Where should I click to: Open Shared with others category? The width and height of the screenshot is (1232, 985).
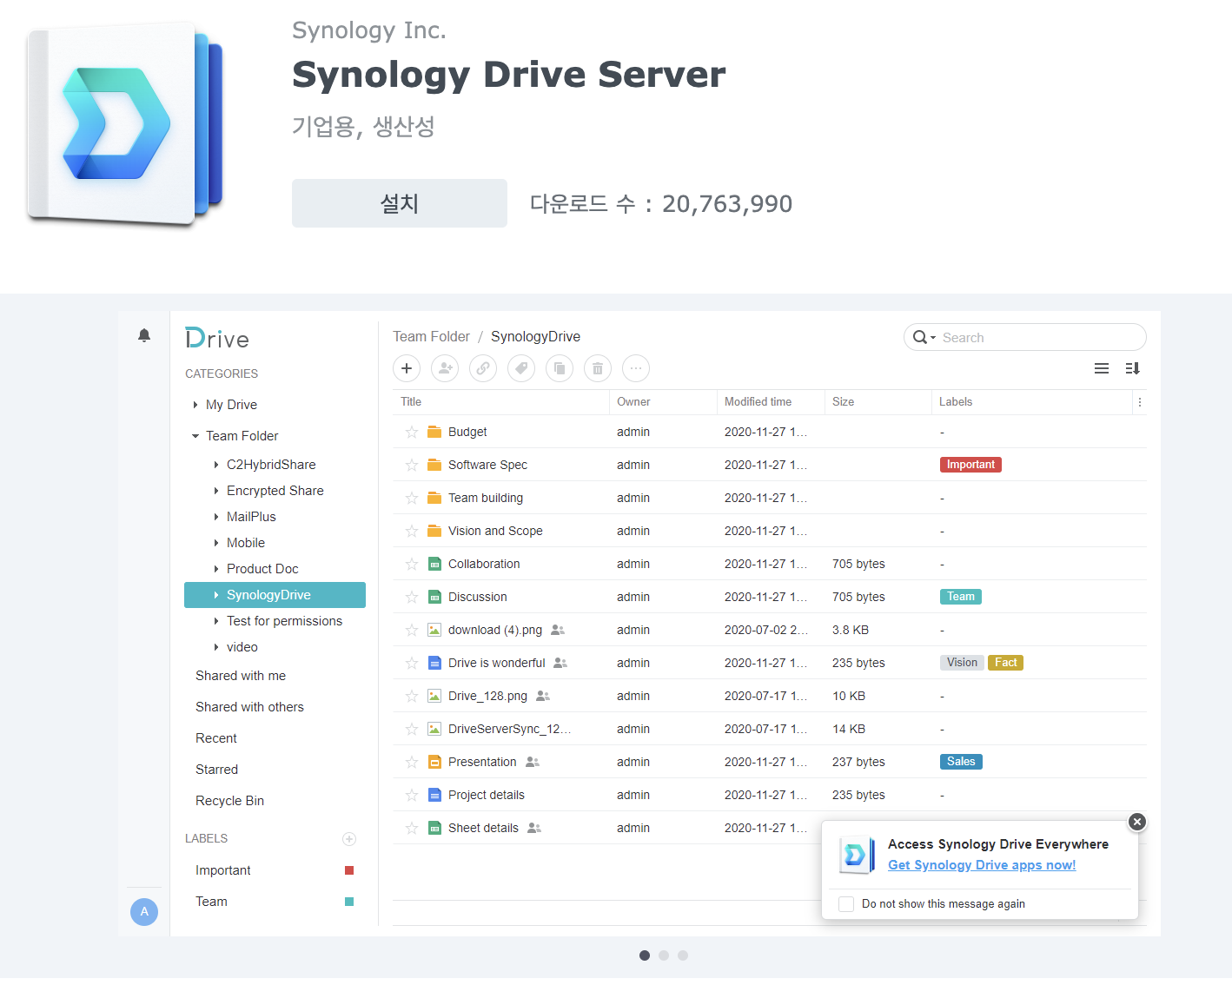[249, 707]
